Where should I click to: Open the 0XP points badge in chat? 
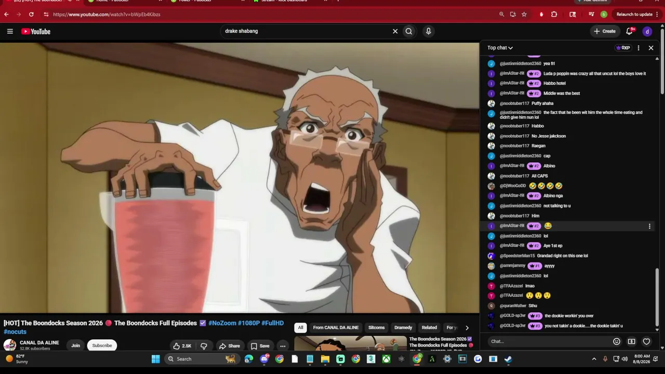(x=623, y=48)
